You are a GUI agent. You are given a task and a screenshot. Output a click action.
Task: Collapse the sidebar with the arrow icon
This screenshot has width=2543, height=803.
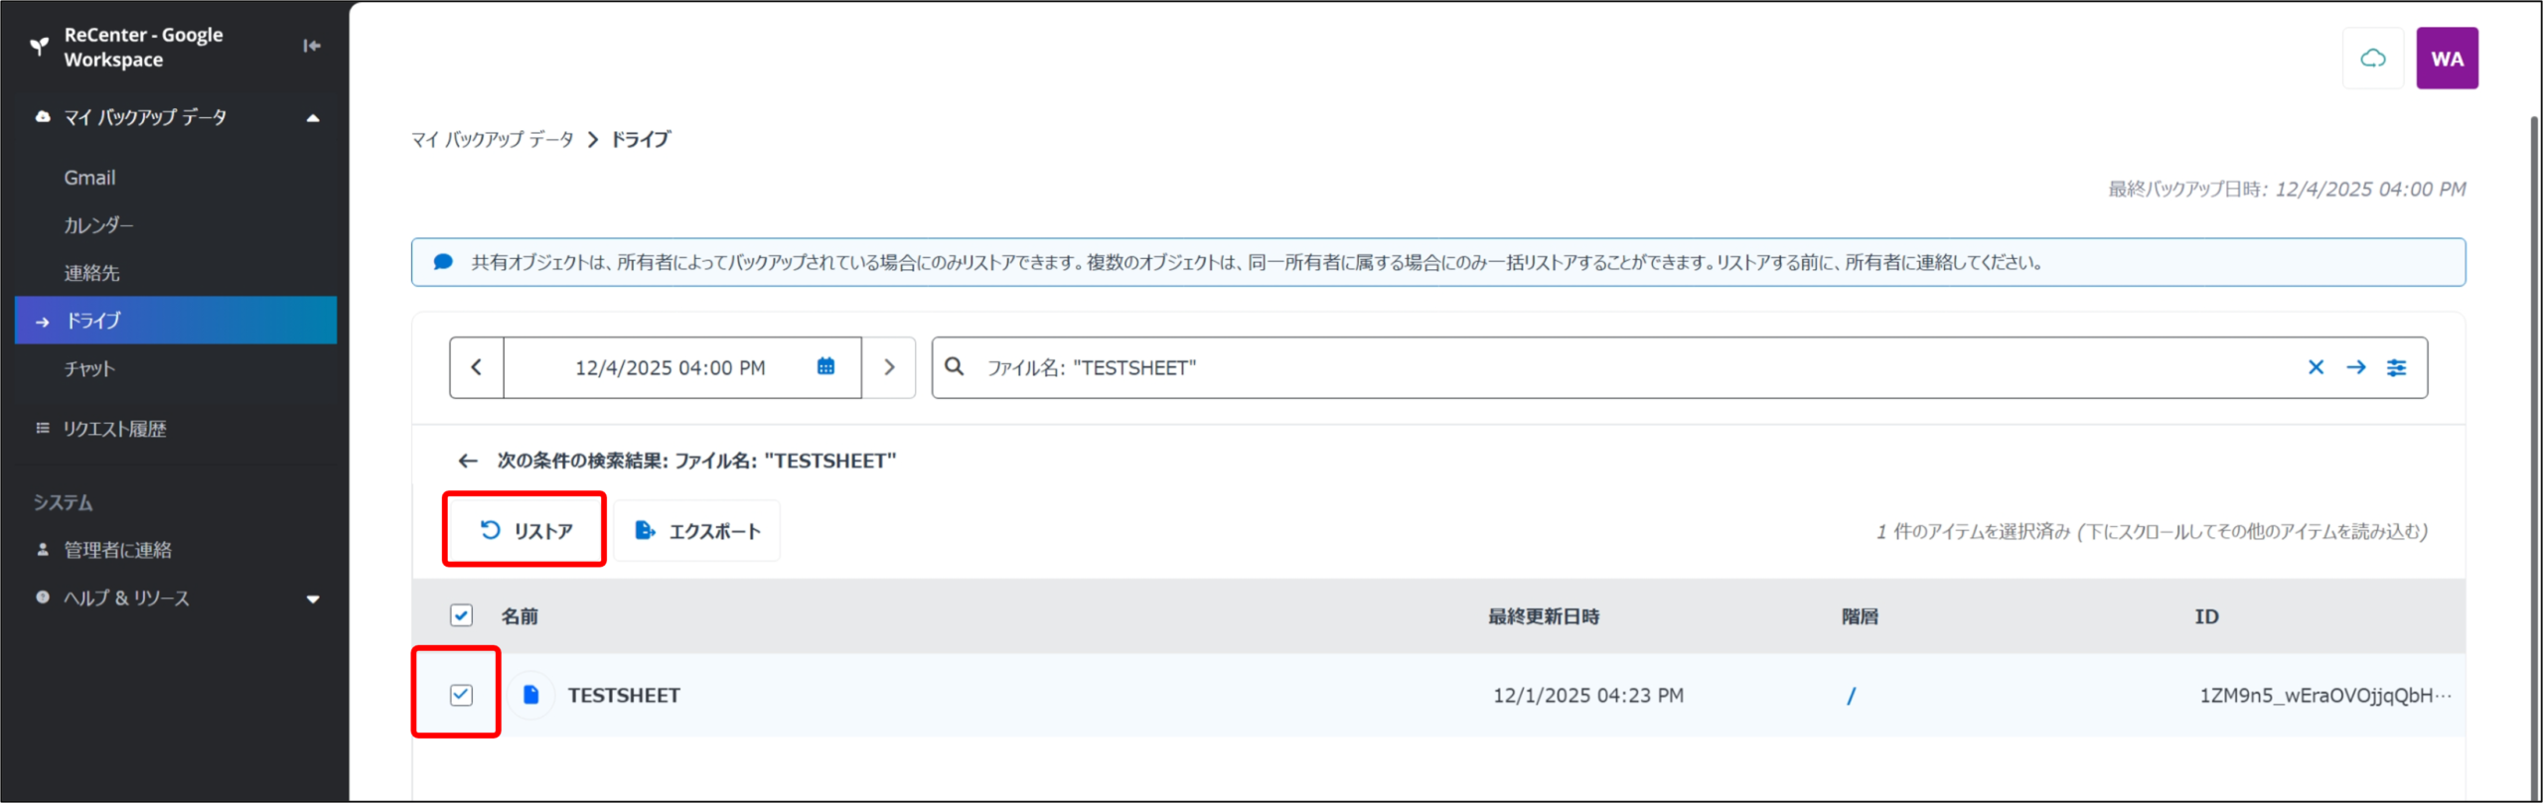[x=312, y=46]
